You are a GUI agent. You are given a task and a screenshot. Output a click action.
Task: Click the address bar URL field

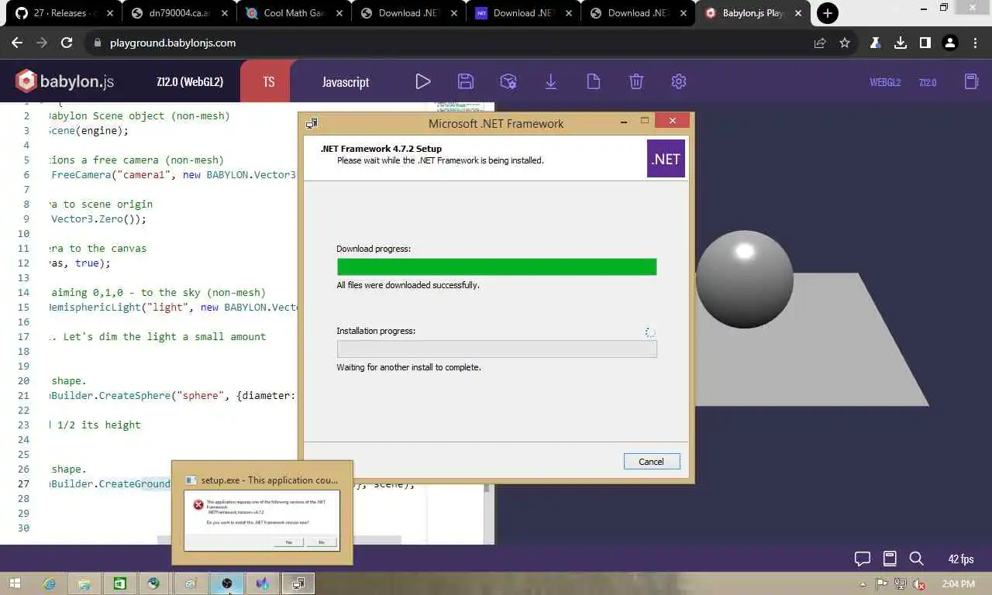[x=449, y=43]
